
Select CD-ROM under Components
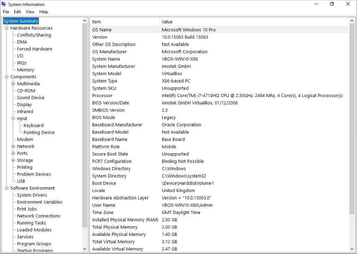pyautogui.click(x=26, y=90)
